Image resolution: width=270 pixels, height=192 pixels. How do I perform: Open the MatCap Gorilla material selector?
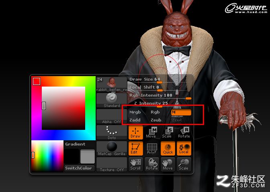[112, 148]
